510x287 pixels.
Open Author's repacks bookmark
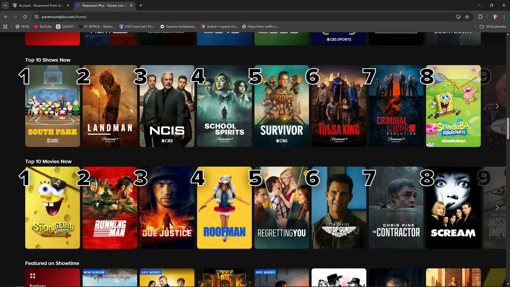tap(219, 27)
